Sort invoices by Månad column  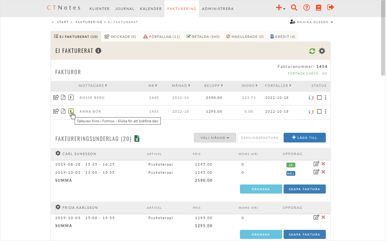181,86
